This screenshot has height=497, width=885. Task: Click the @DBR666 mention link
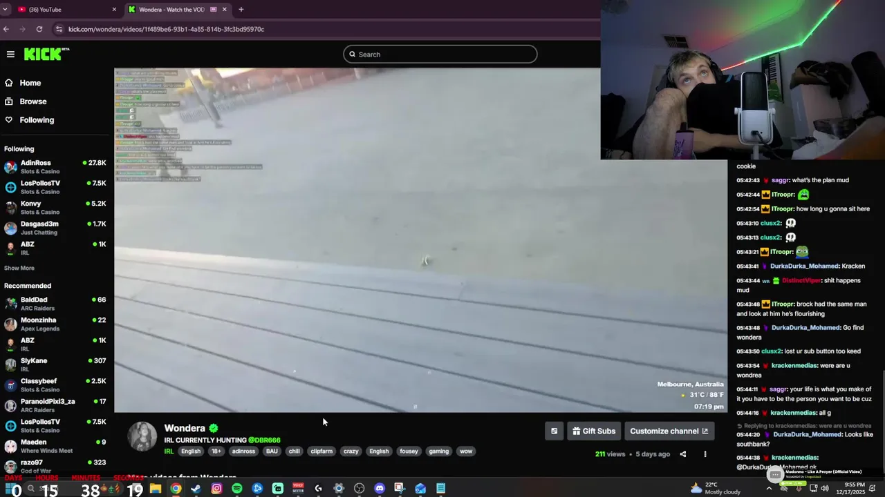click(264, 440)
